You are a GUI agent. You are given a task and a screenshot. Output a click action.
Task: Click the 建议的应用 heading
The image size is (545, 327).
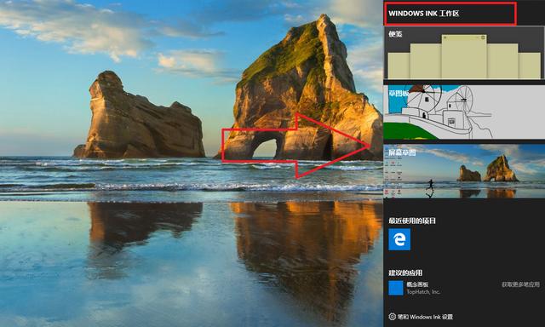pos(405,272)
